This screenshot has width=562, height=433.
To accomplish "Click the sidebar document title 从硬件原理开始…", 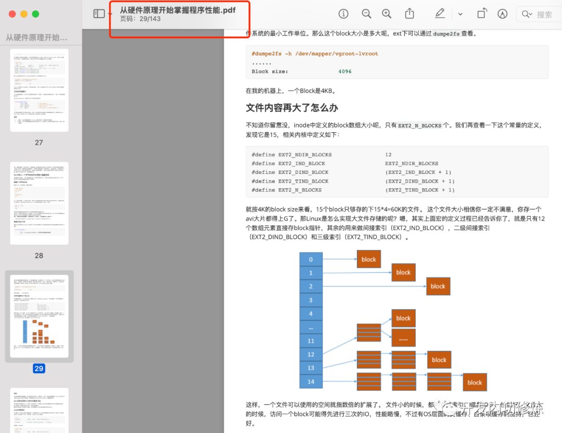I will [36, 37].
